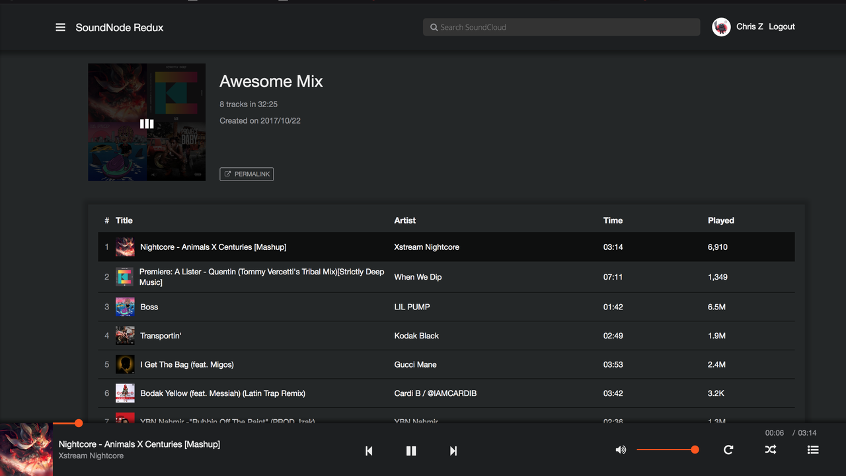The height and width of the screenshot is (476, 846).
Task: Open the playlist permalink
Action: pyautogui.click(x=247, y=174)
